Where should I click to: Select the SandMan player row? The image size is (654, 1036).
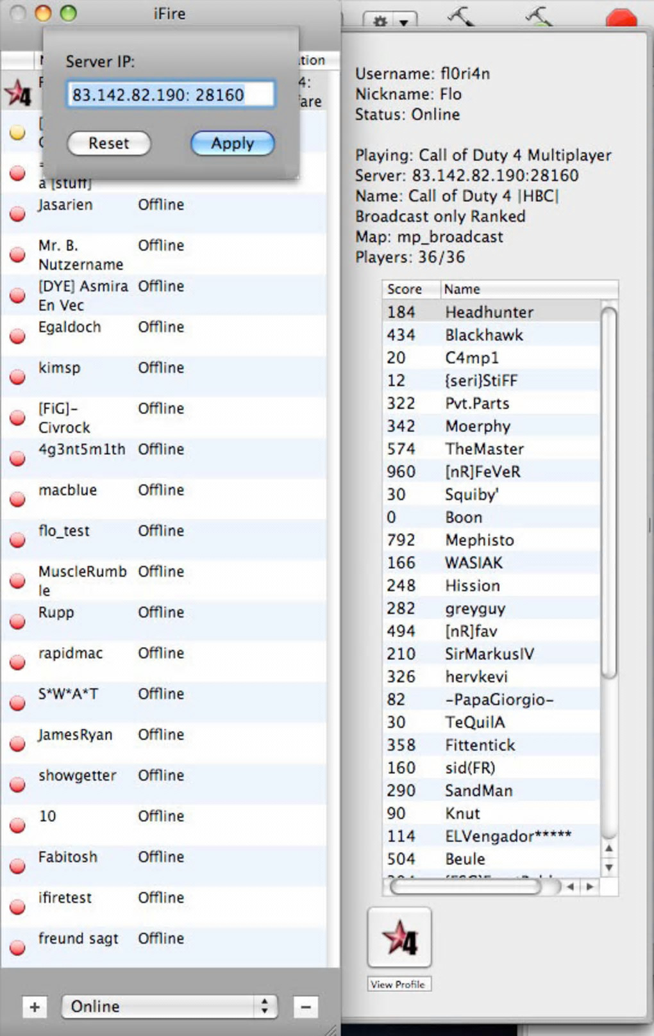tap(491, 791)
